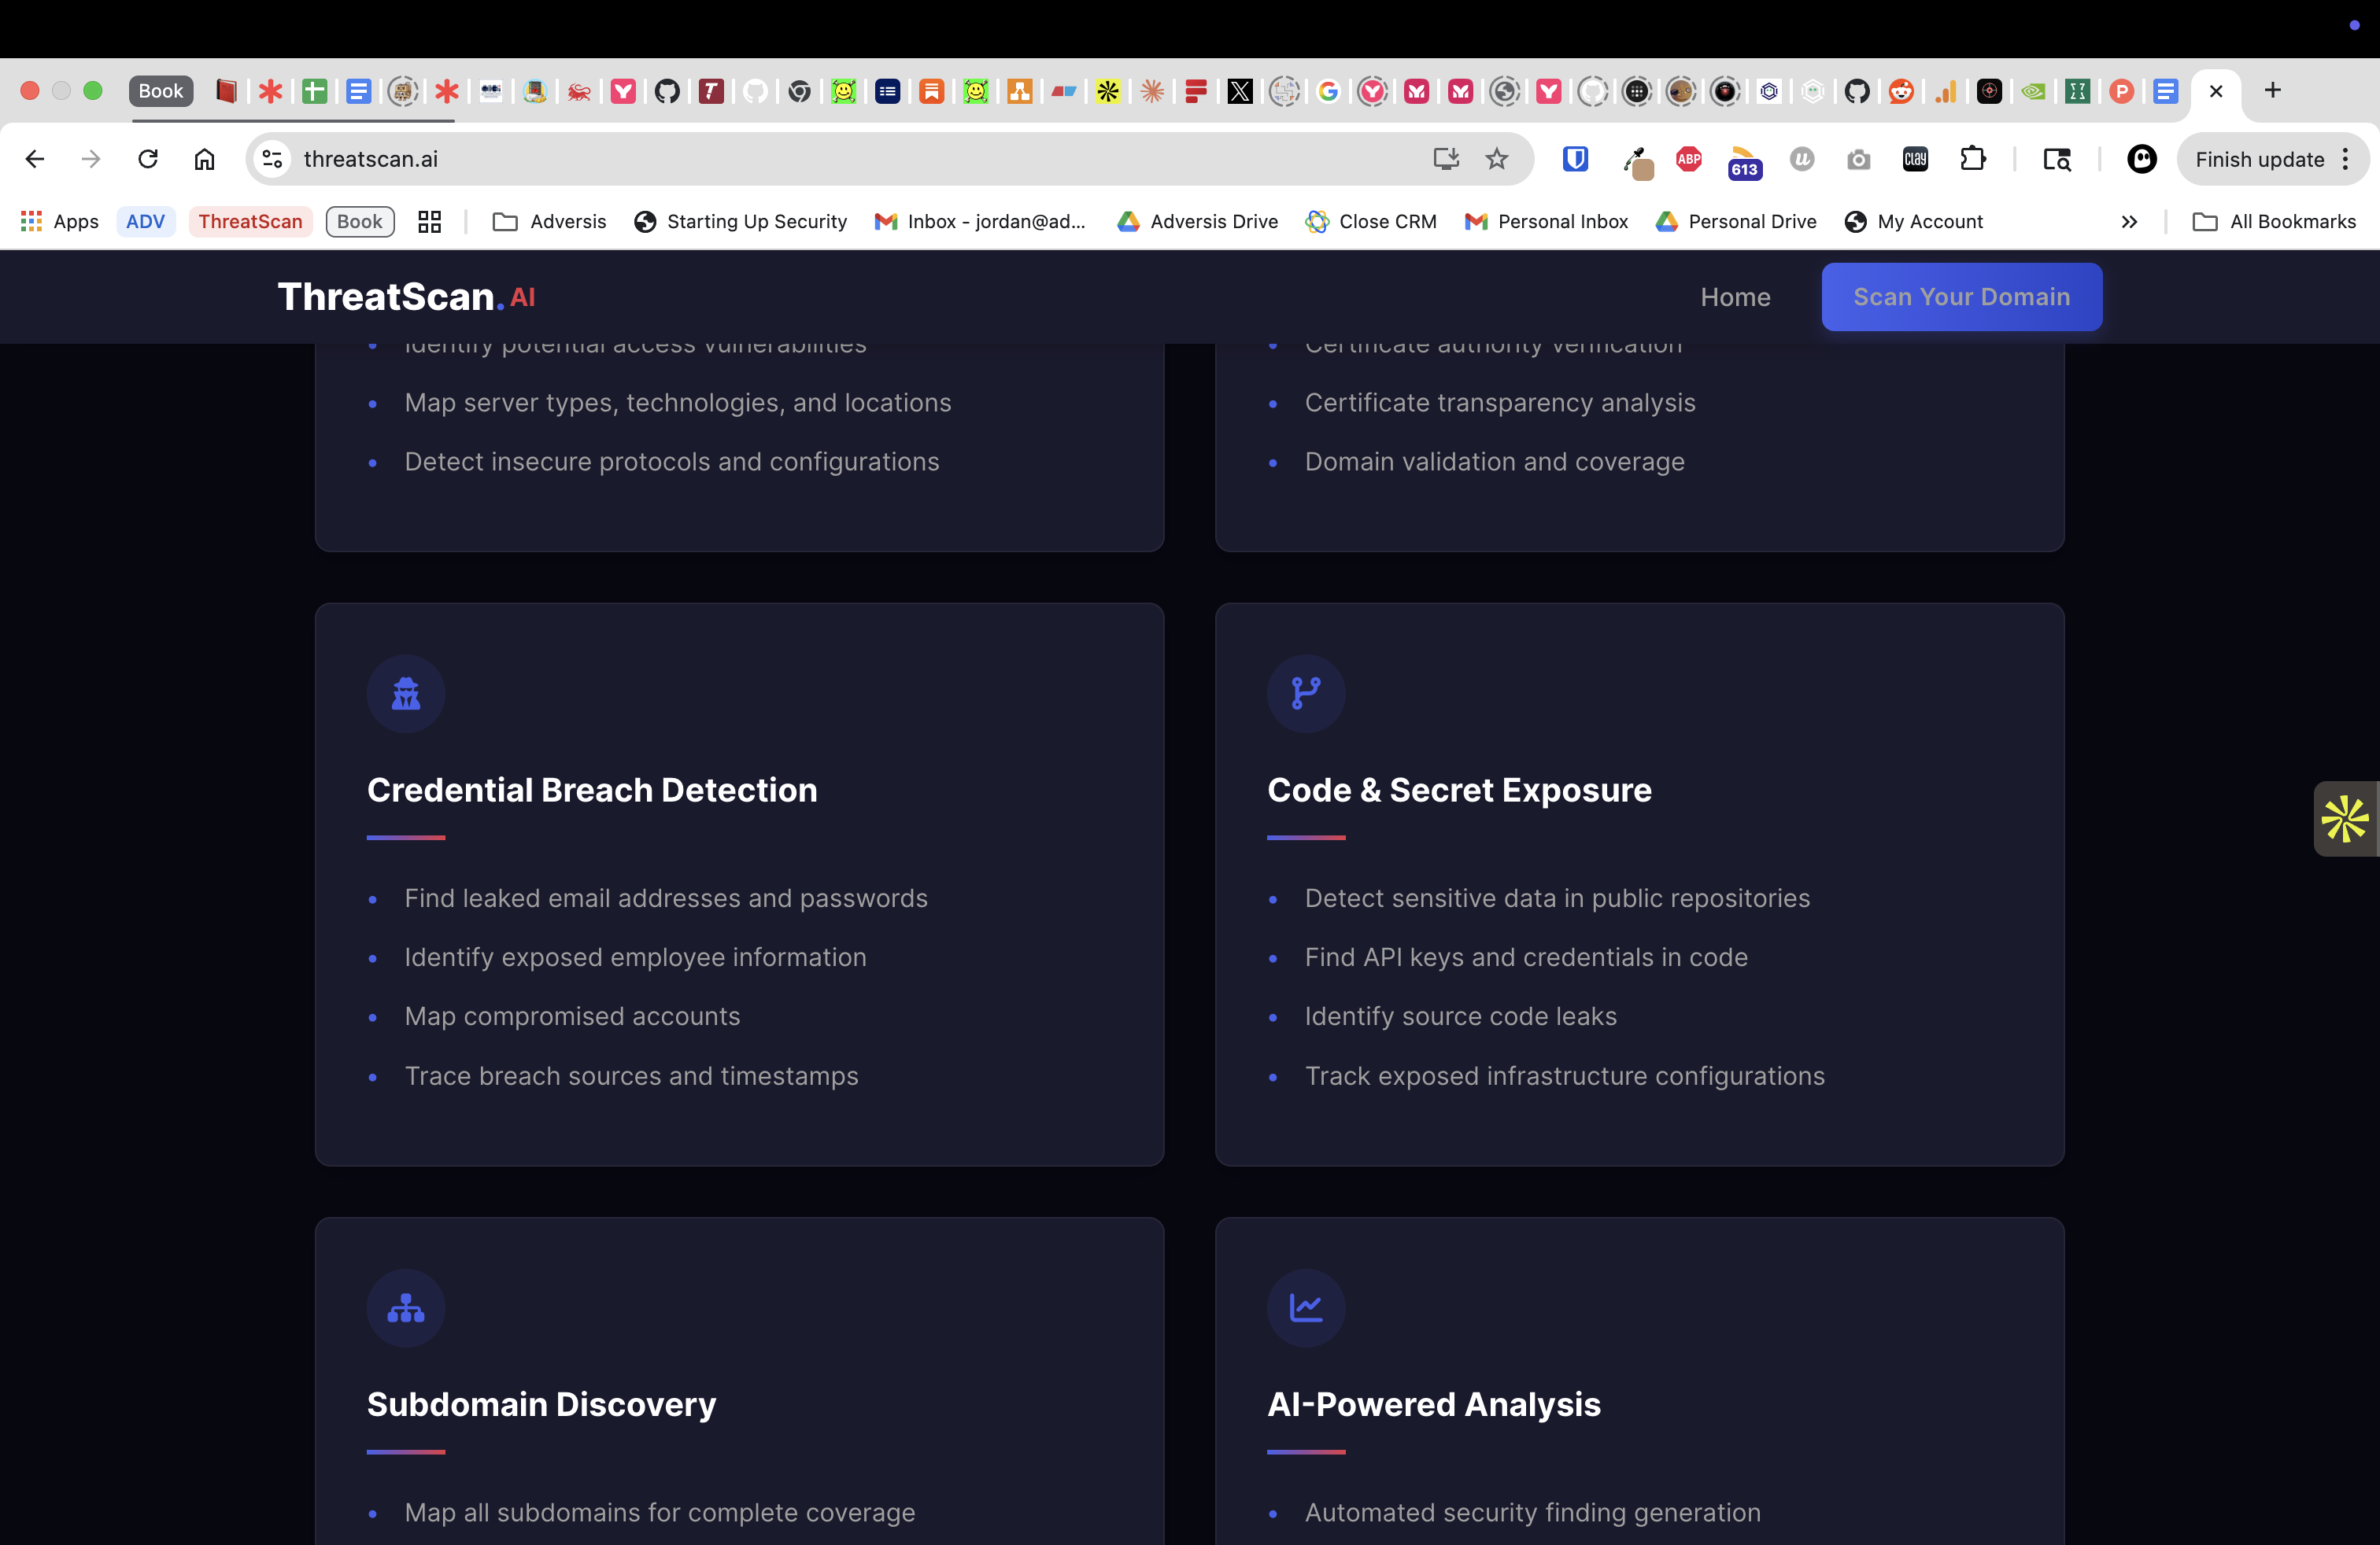Open the Adversis Drive bookmark
Image resolution: width=2380 pixels, height=1545 pixels.
point(1196,221)
